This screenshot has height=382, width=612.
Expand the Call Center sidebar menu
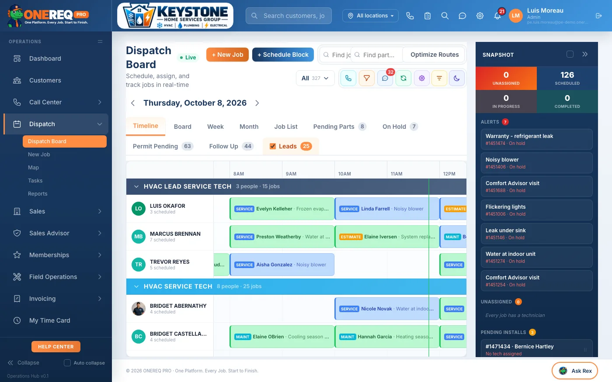point(56,102)
